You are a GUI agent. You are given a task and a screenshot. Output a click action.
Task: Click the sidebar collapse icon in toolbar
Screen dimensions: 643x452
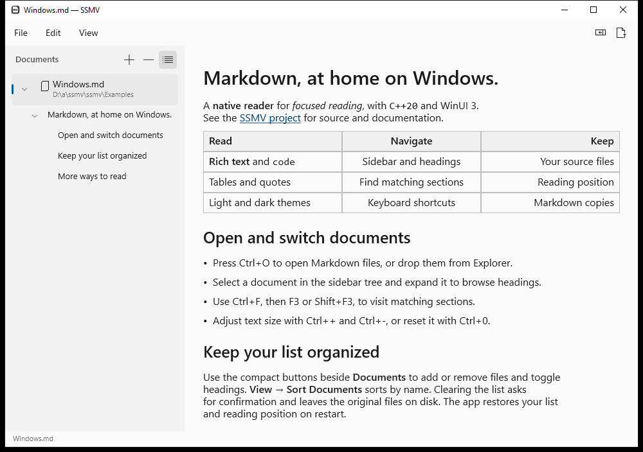pos(601,33)
